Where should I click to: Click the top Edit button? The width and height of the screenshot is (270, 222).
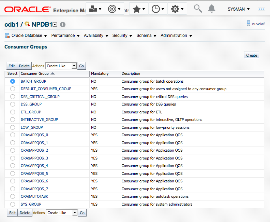point(12,66)
